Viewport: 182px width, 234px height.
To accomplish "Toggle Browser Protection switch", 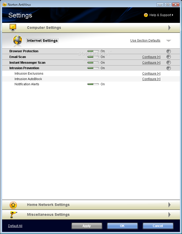I will [x=93, y=51].
